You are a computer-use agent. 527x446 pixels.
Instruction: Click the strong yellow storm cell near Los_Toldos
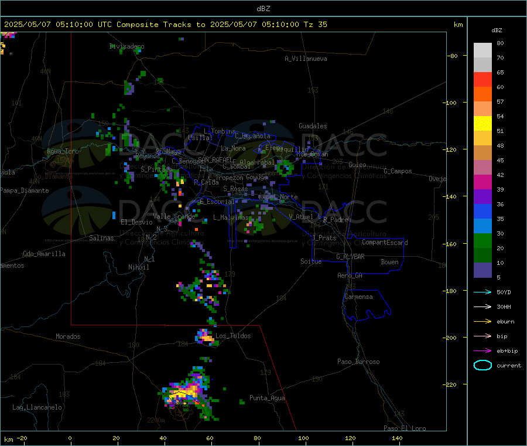coord(205,336)
